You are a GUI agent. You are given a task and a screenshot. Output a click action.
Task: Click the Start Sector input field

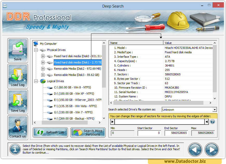(149, 133)
